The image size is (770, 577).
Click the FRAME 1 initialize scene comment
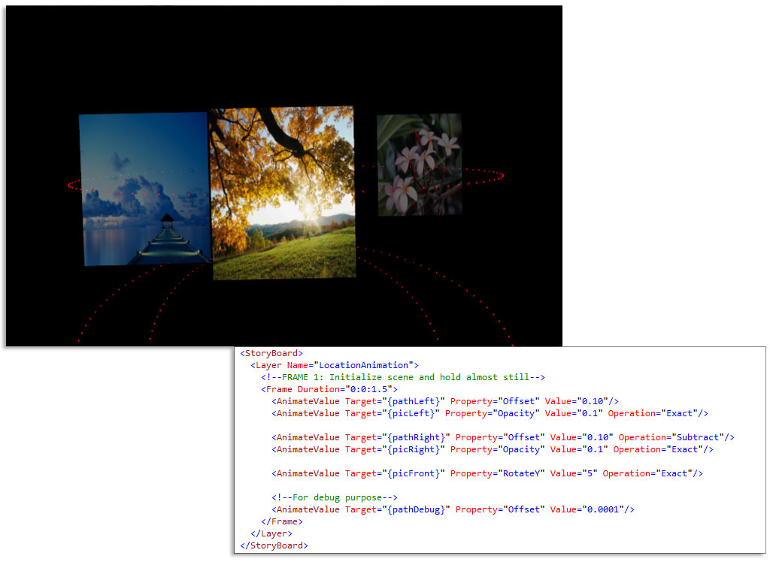coord(403,377)
